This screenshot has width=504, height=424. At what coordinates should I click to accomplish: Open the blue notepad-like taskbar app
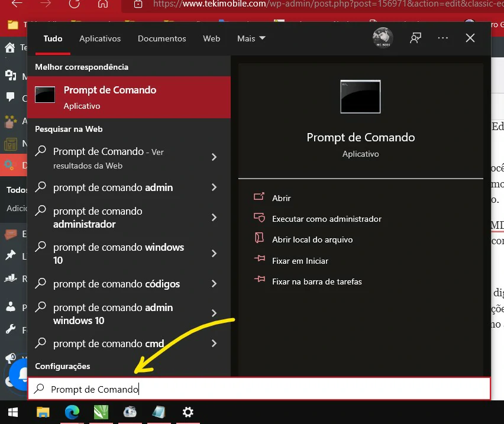coord(159,412)
